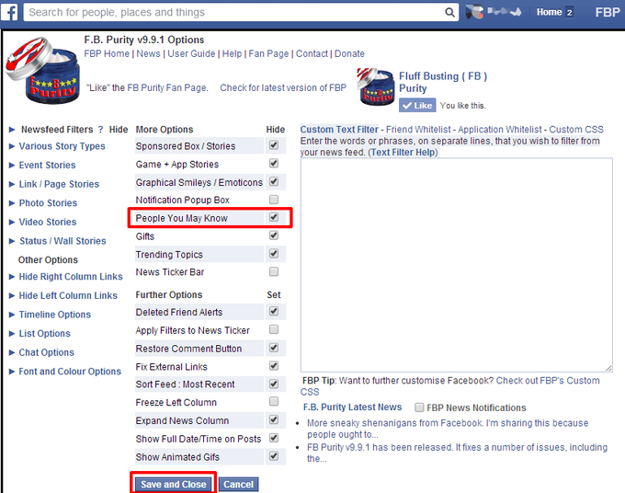Click Check for latest version of FBP
The height and width of the screenshot is (493, 625).
point(283,87)
